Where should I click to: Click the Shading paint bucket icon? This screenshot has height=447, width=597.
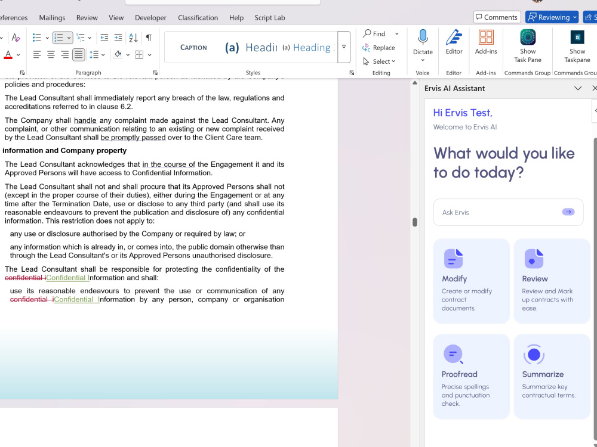coord(118,55)
